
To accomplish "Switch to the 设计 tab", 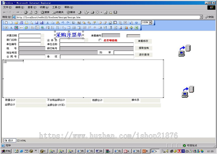I will click(x=10, y=141).
